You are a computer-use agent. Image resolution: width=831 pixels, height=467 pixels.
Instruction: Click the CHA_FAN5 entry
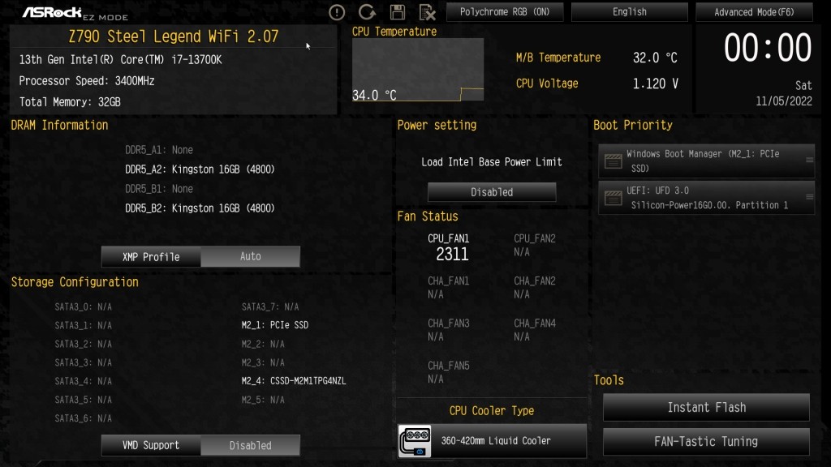pos(448,372)
